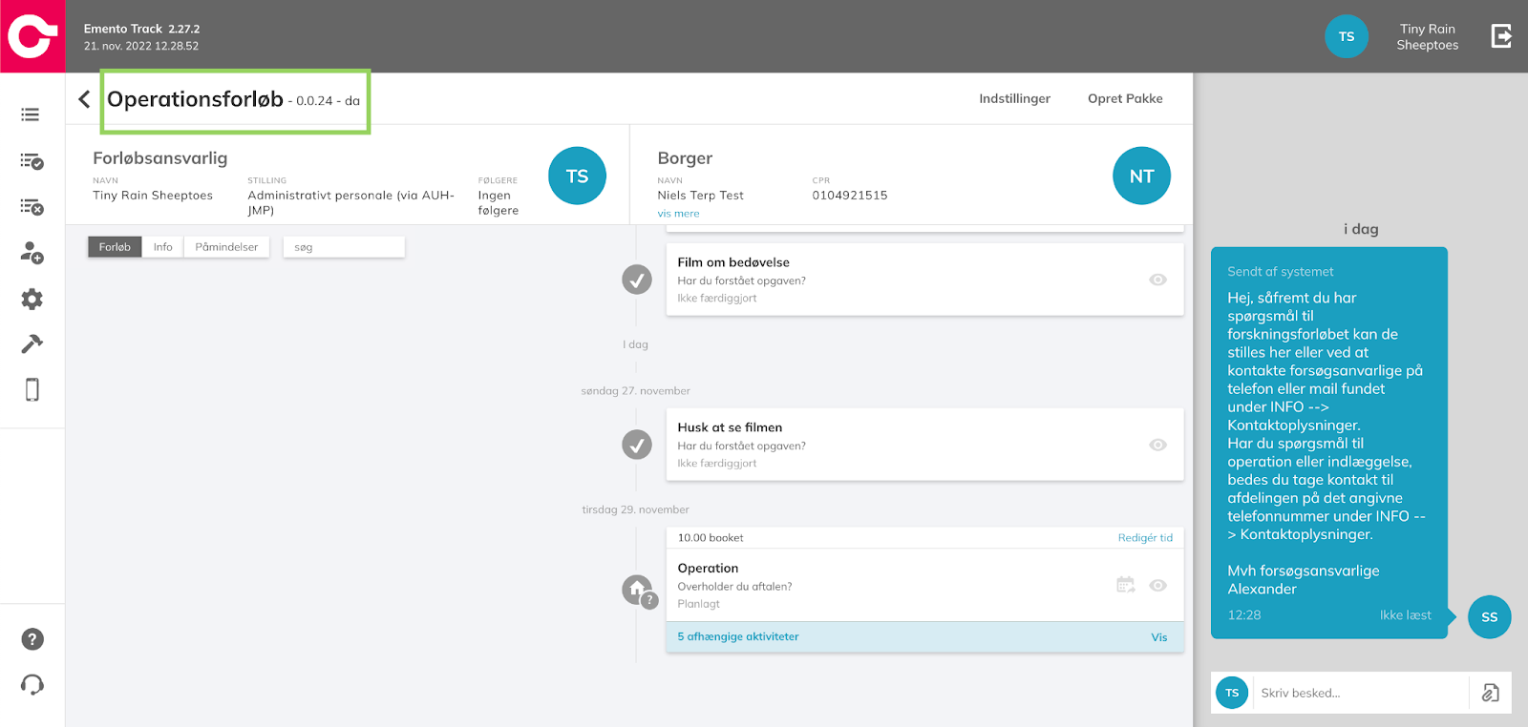Click the Ikke læst message status
This screenshot has width=1528, height=727.
pos(1405,615)
